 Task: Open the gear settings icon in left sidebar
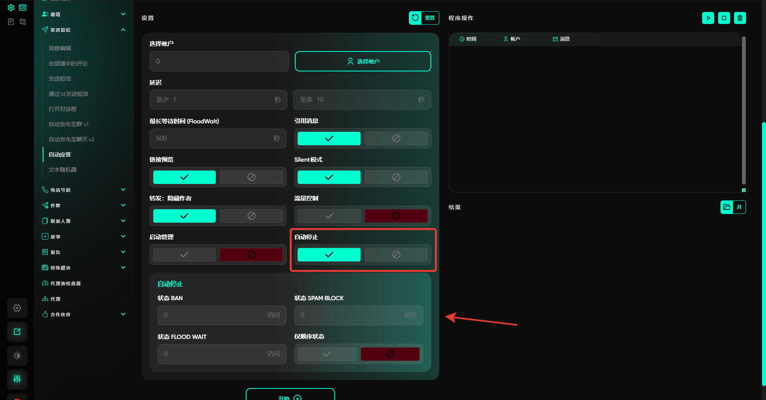(x=17, y=308)
